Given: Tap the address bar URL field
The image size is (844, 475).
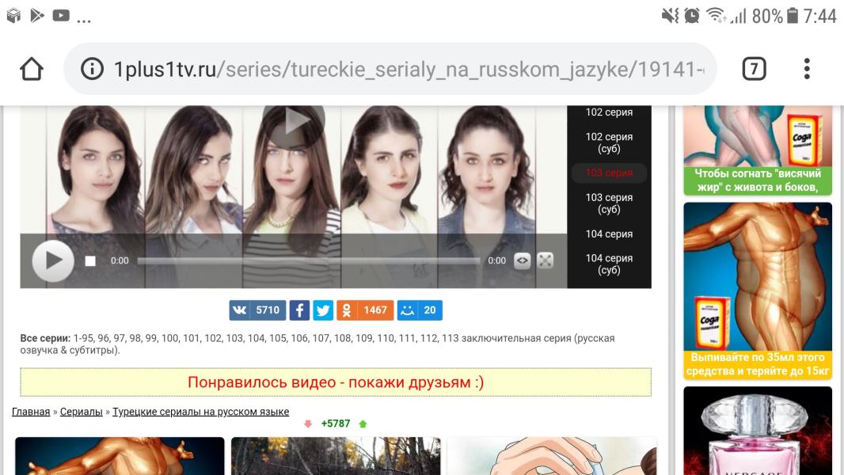Looking at the screenshot, I should tap(390, 69).
